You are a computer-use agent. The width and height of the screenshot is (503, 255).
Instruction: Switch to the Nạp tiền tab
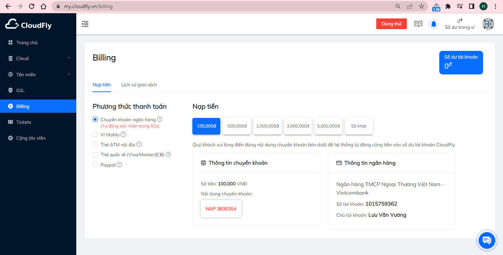tap(102, 85)
